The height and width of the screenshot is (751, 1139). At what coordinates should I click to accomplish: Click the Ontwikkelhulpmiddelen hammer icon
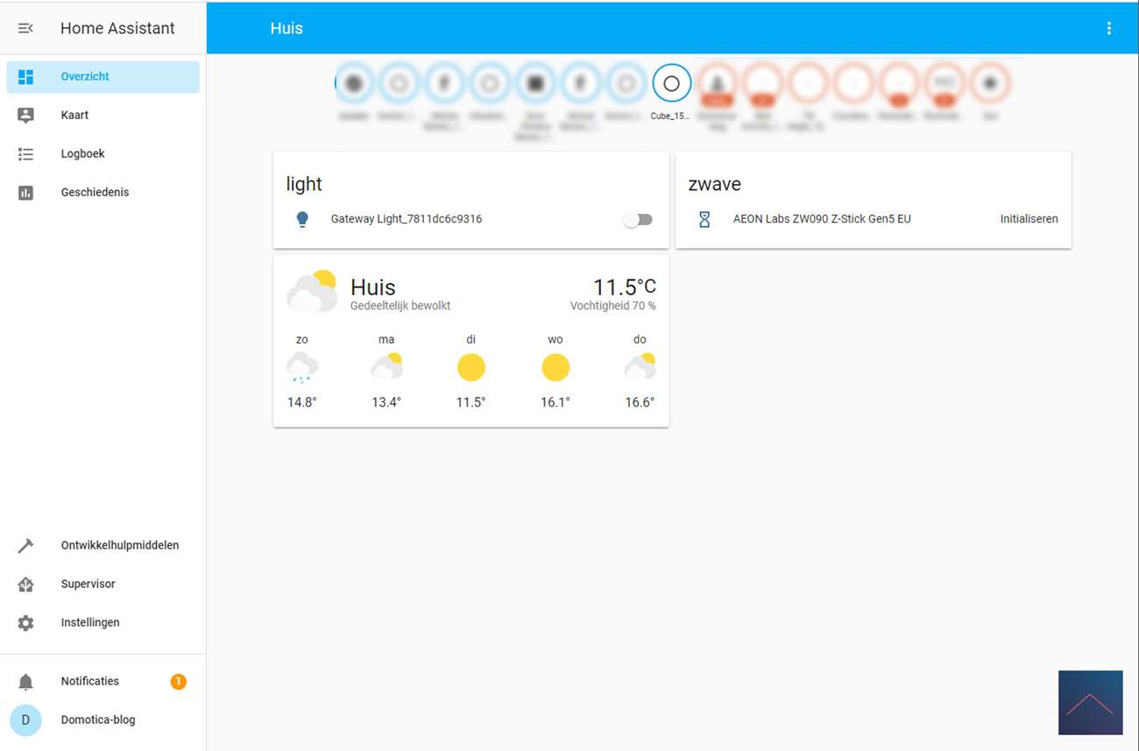click(25, 545)
